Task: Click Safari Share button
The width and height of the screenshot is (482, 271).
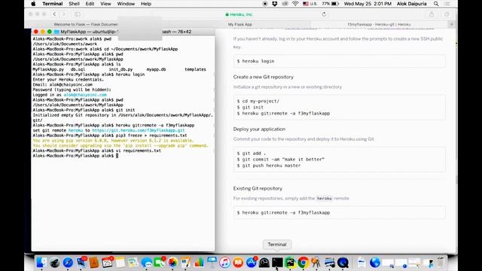Action: 432,14
